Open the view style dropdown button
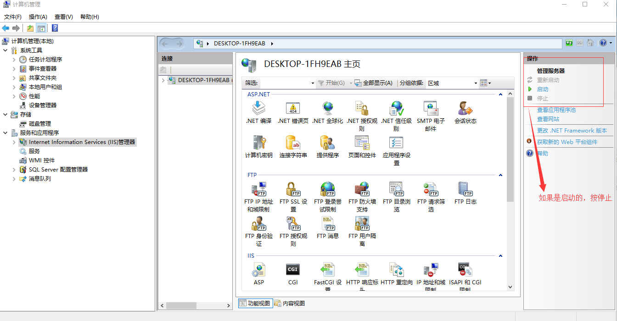The image size is (617, 321). click(485, 83)
